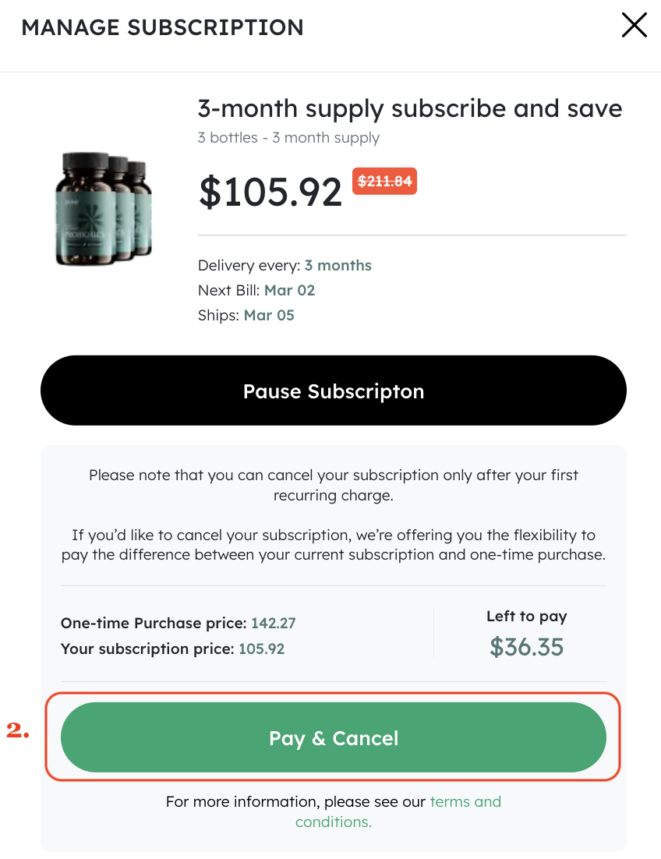
Task: Click the 3-month supply subscribe and save title
Action: (x=410, y=108)
